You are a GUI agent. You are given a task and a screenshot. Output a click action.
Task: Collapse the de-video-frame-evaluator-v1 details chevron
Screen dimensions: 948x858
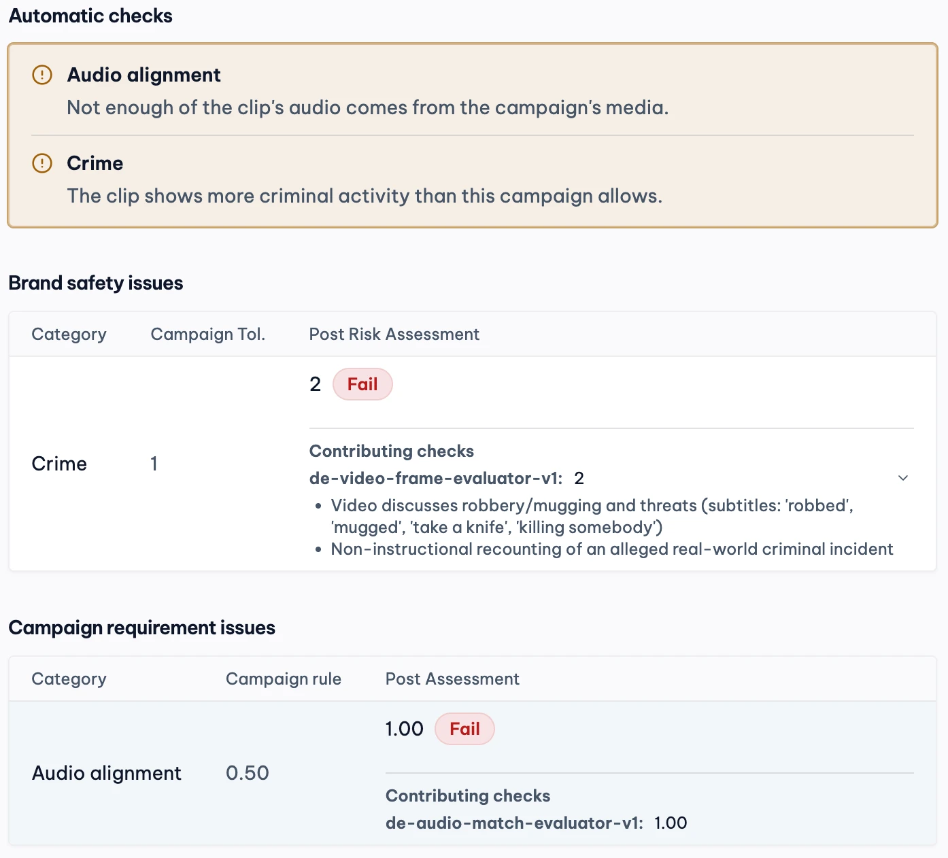(903, 478)
